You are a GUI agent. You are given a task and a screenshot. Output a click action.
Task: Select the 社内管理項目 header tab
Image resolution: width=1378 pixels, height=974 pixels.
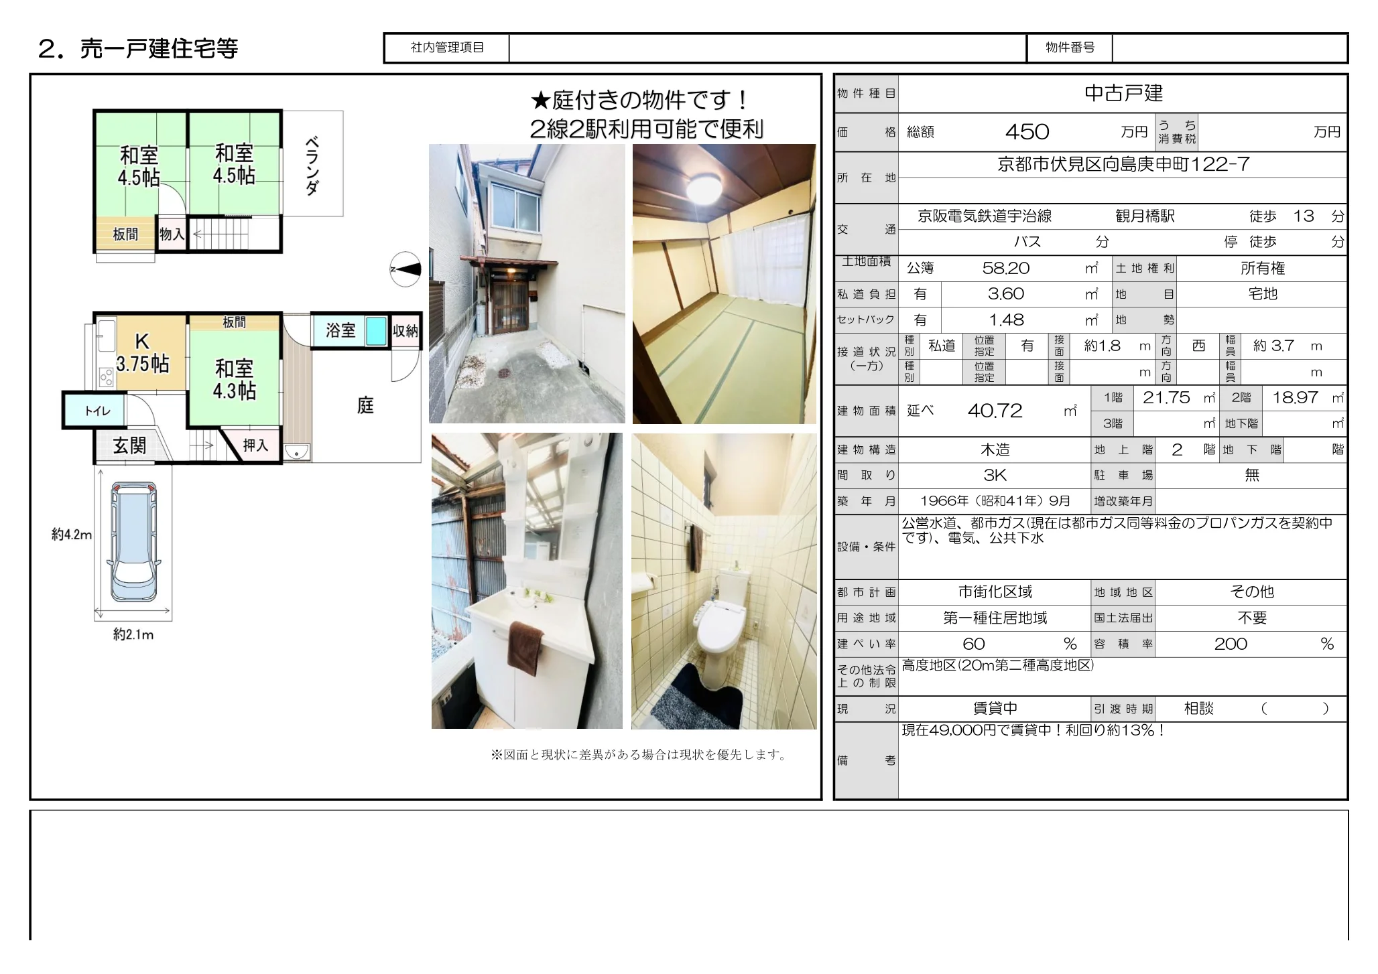(x=446, y=47)
